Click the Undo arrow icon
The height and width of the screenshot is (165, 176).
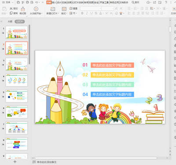tap(37, 2)
